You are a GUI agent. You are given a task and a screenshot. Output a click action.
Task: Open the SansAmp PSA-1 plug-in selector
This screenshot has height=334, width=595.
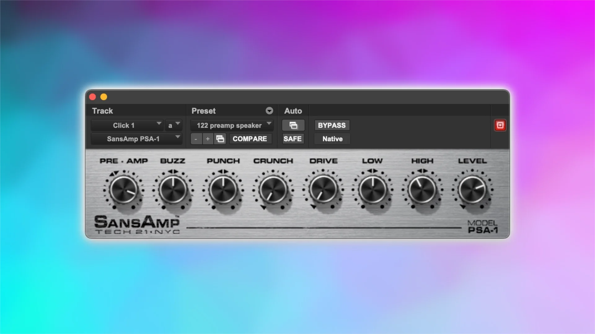(x=136, y=139)
